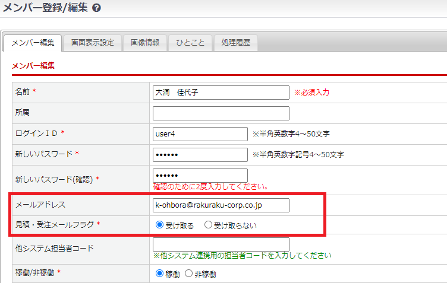Image resolution: width=447 pixels, height=283 pixels.
Task: Click the 名前 input field
Action: coord(221,93)
